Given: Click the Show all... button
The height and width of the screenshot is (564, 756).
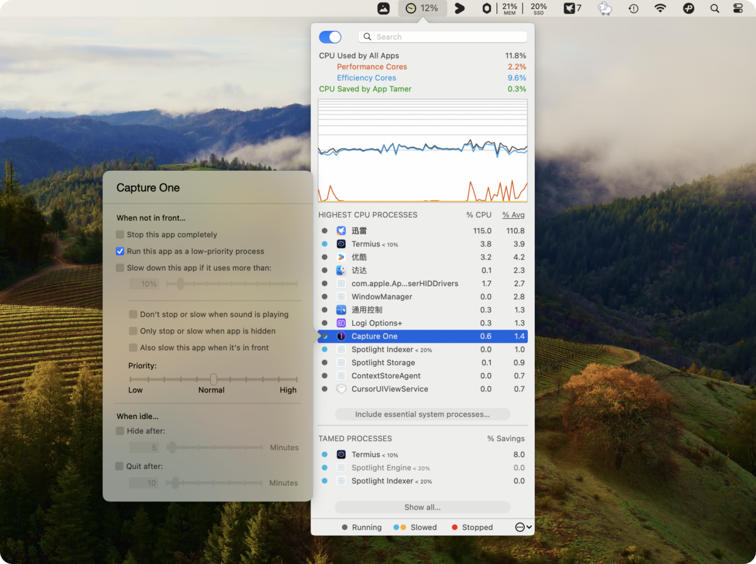Looking at the screenshot, I should coord(422,507).
